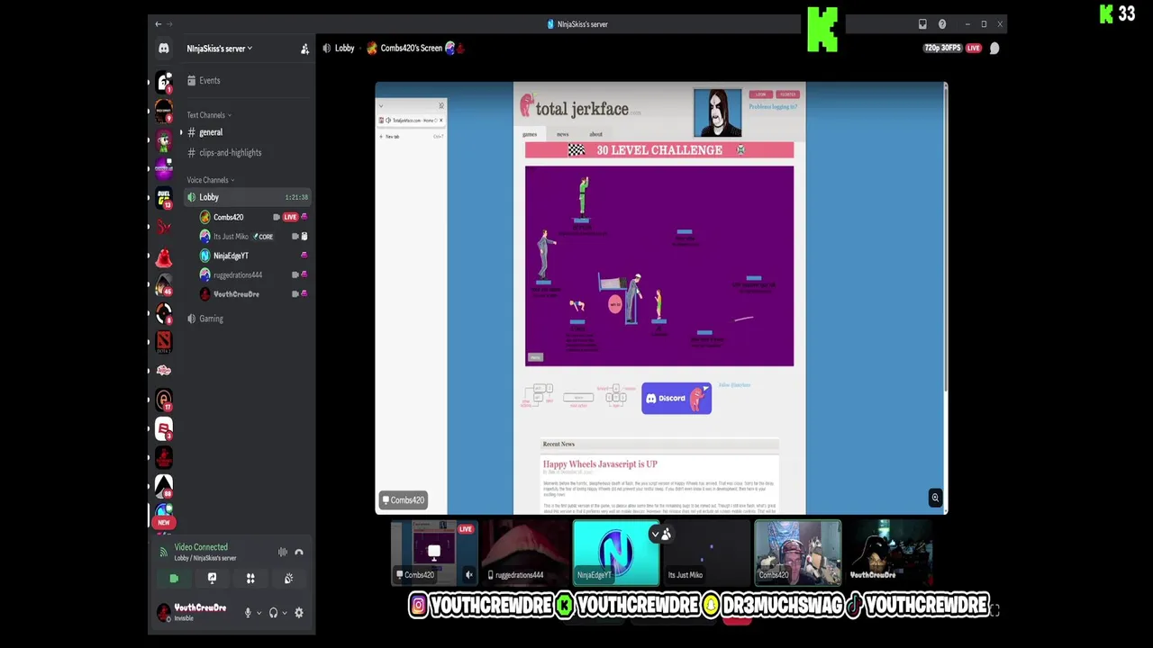Open the red slime server icon
Image resolution: width=1153 pixels, height=648 pixels.
(164, 258)
